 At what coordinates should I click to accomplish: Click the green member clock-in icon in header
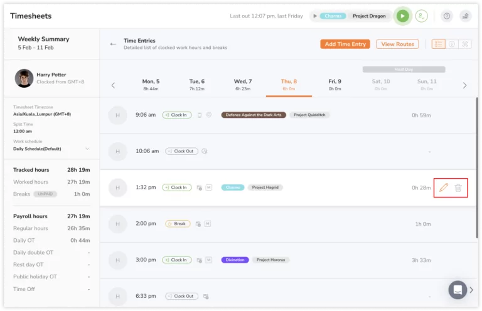tap(422, 16)
